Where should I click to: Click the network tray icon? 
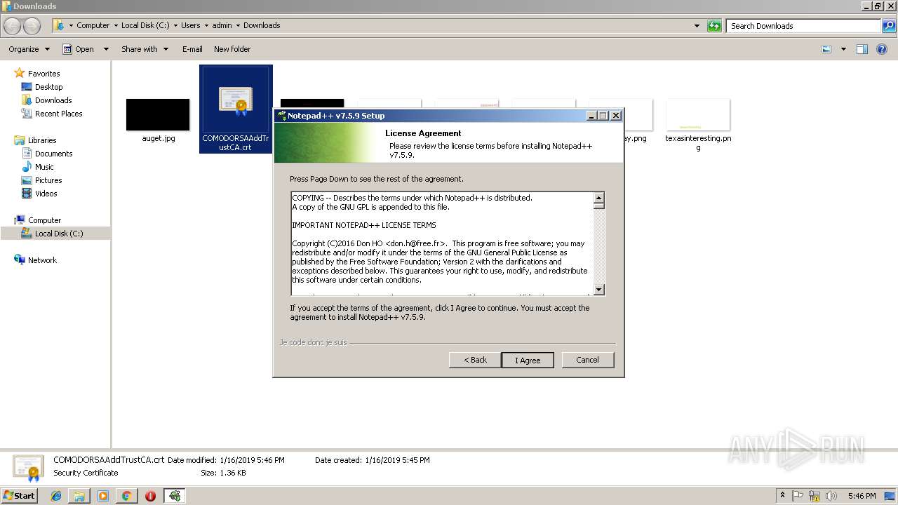(815, 496)
